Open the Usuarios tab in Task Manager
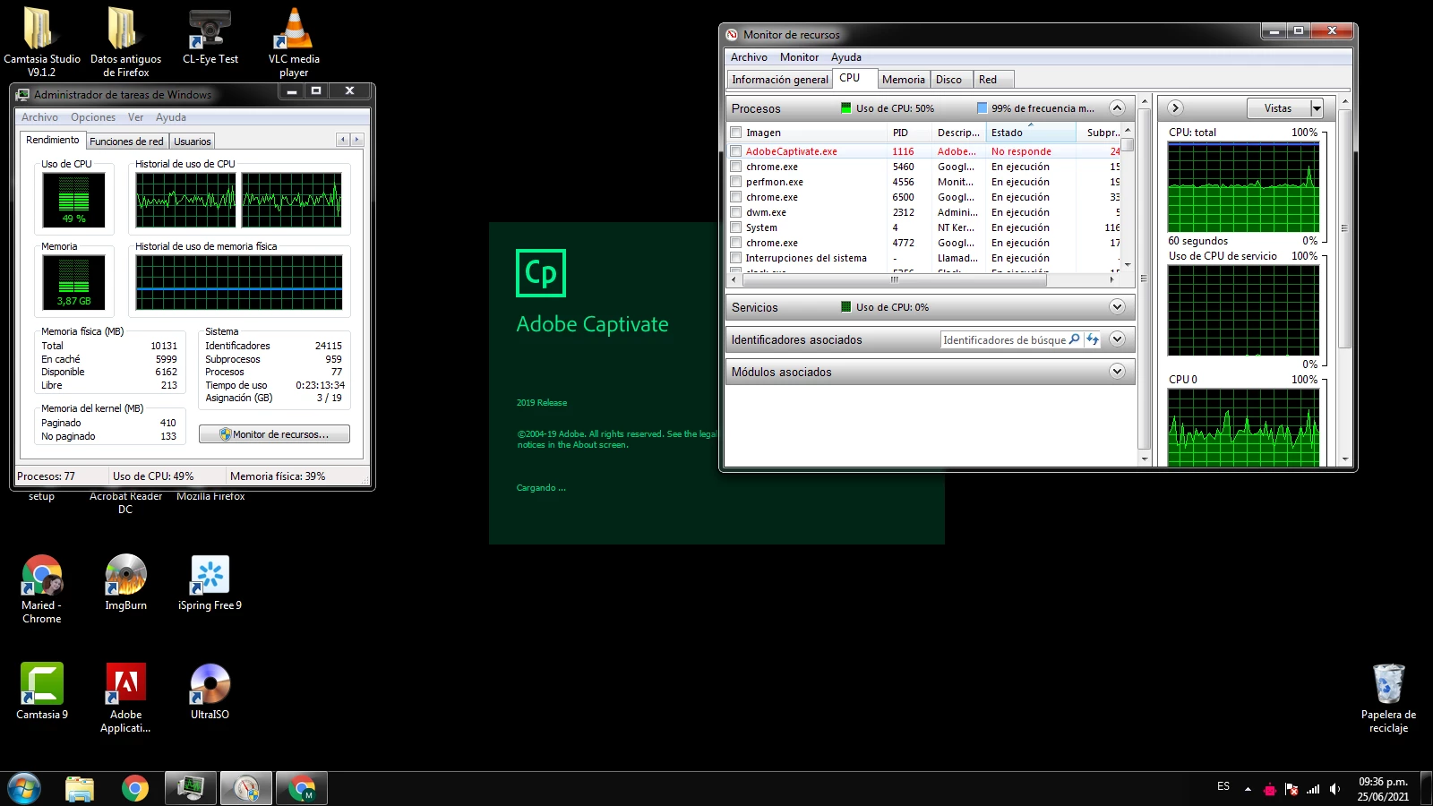Viewport: 1433px width, 806px height. coord(193,141)
